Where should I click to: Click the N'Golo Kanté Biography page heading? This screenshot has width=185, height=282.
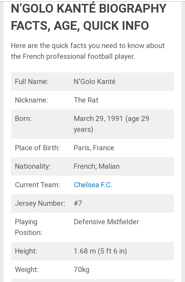point(89,17)
